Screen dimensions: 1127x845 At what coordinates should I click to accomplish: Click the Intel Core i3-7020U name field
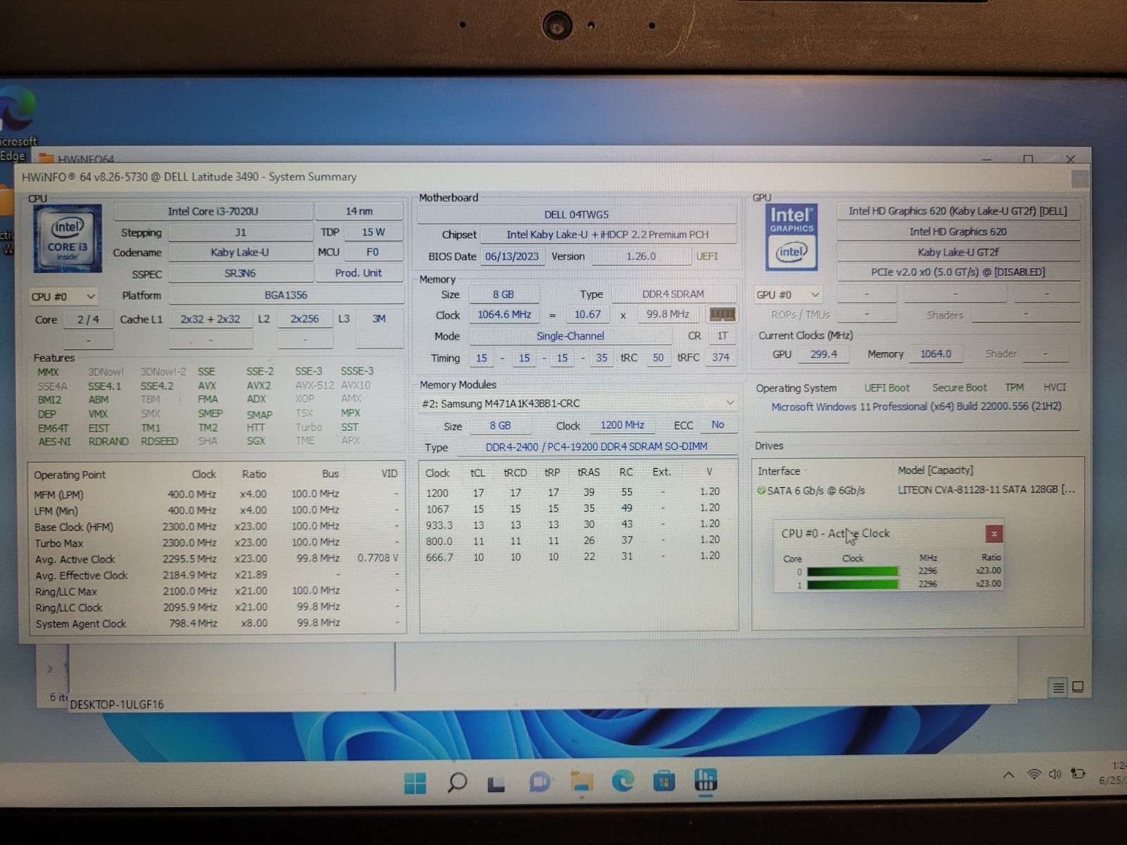213,211
